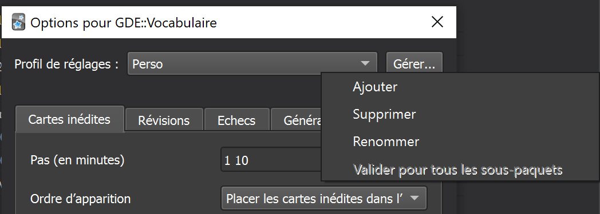
Task: Click the Ordre d'apparition label
Action: [x=80, y=199]
